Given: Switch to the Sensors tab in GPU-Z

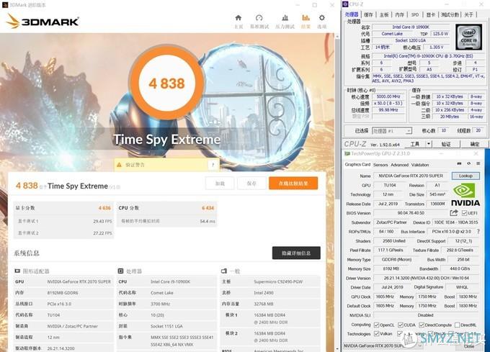Looking at the screenshot, I should click(380, 165).
